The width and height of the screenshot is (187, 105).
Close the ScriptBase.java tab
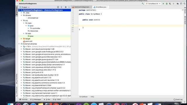pos(108,7)
